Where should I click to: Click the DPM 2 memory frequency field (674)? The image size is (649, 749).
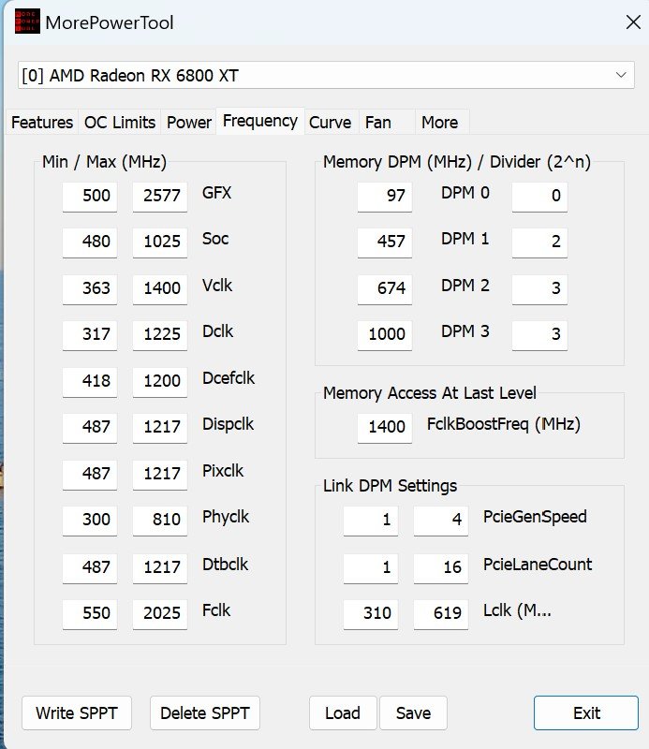[385, 288]
